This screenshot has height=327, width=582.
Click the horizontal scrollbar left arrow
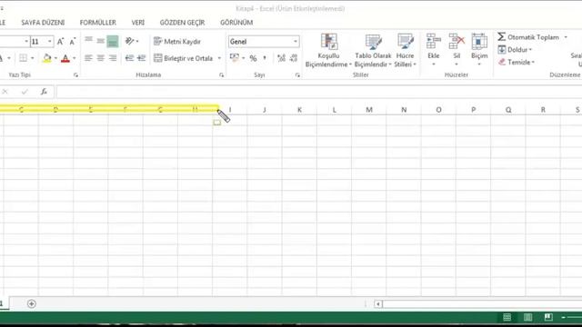point(378,304)
